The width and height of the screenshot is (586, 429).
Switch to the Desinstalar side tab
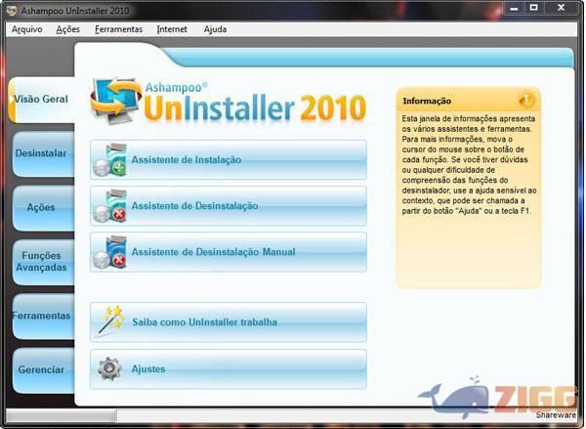point(43,153)
